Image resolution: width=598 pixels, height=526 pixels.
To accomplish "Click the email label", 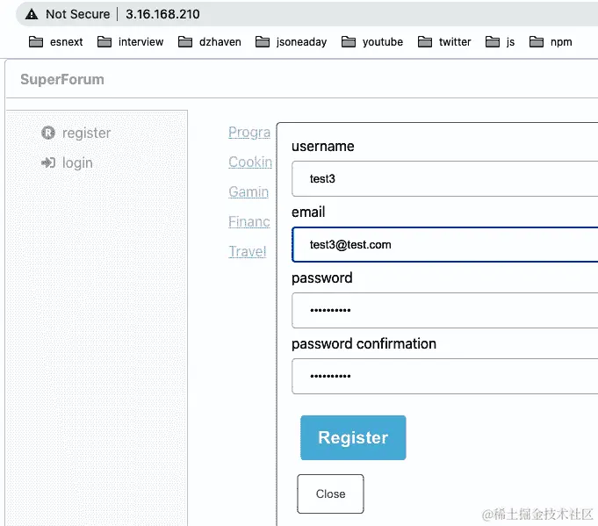I will pyautogui.click(x=308, y=213).
